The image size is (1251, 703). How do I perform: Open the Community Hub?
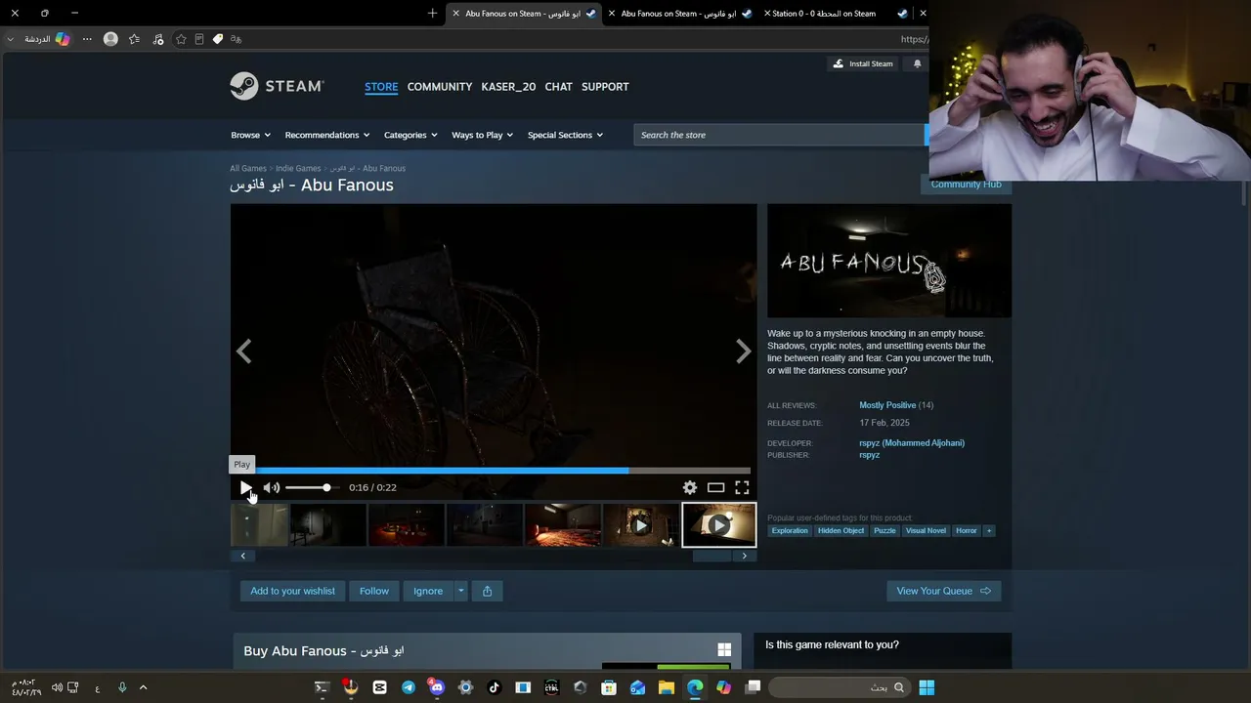coord(966,185)
